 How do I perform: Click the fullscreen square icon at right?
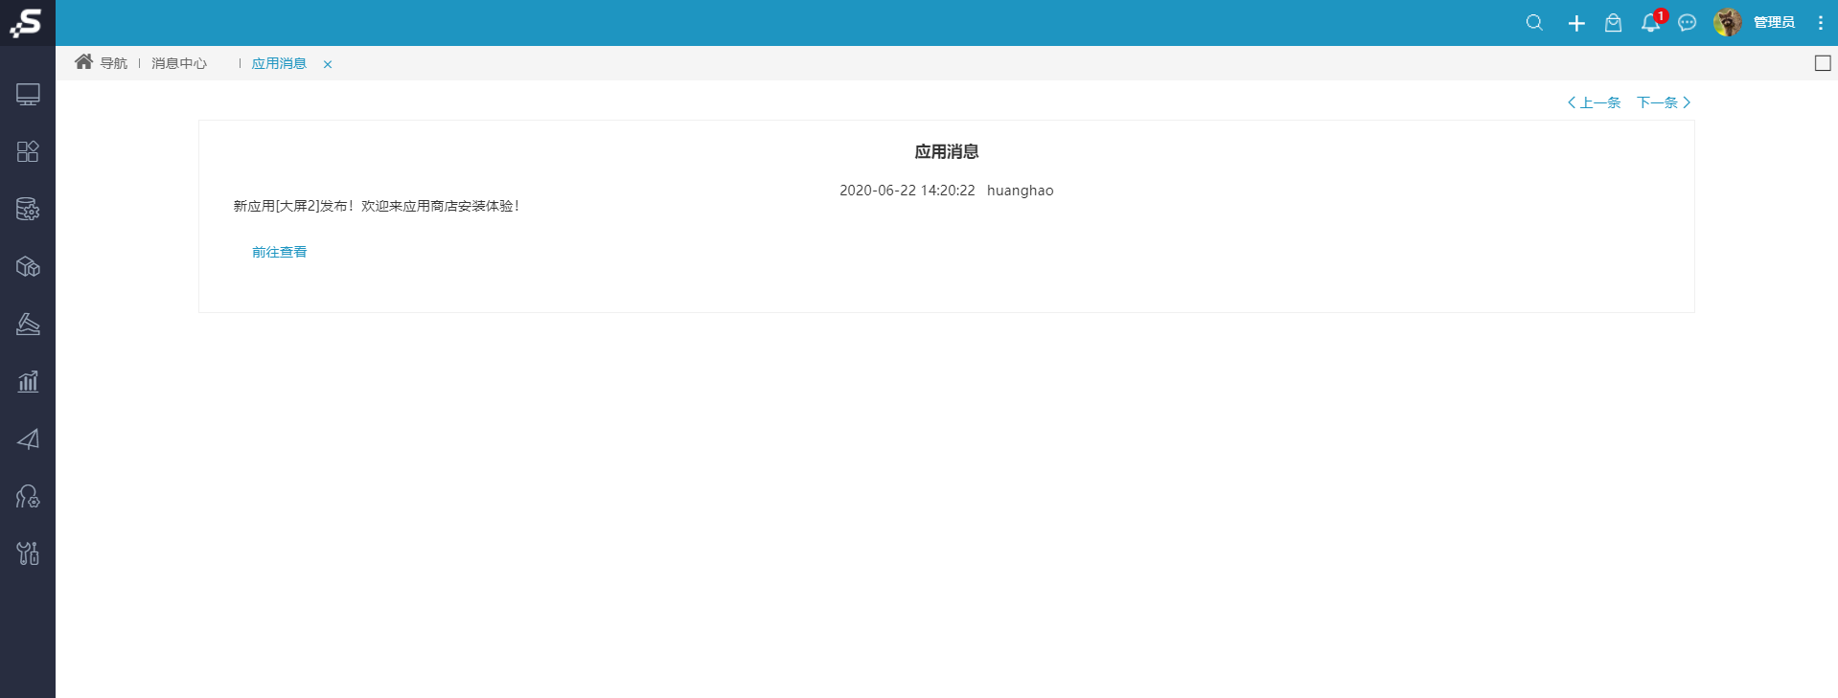tap(1823, 63)
